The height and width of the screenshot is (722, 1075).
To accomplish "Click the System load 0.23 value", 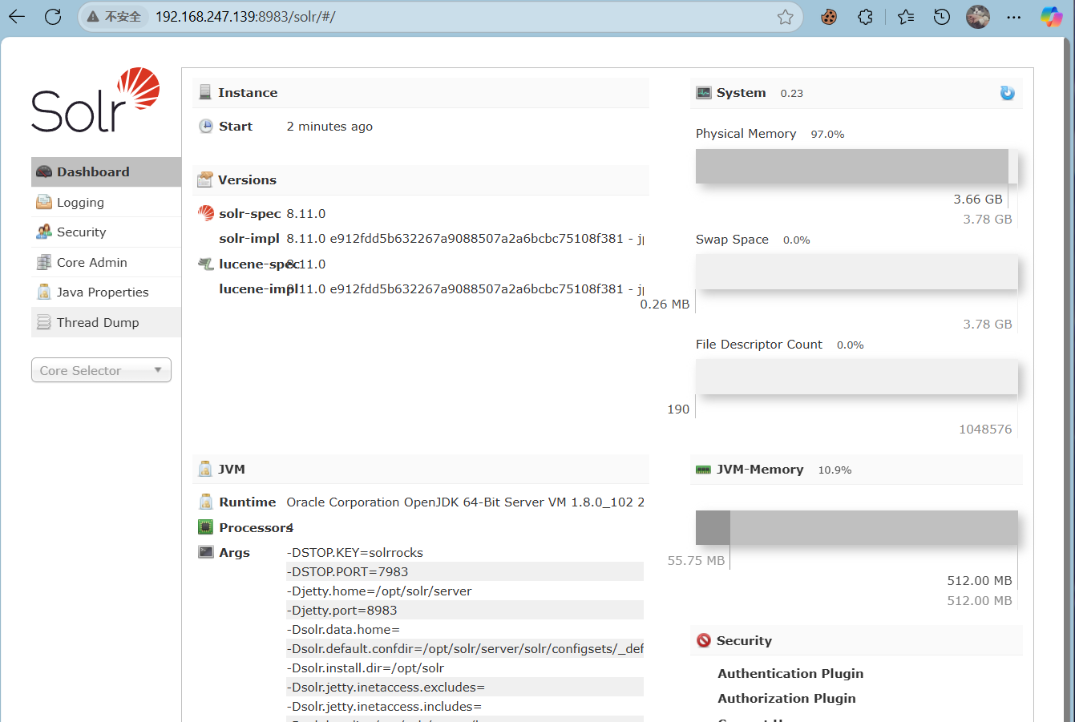I will click(x=791, y=93).
